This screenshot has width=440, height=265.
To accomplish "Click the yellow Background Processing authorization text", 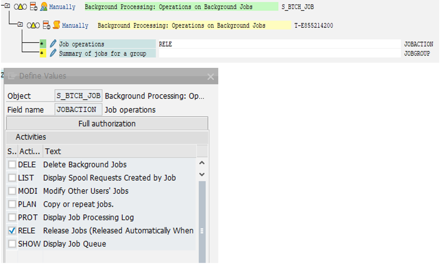I will 194,26.
